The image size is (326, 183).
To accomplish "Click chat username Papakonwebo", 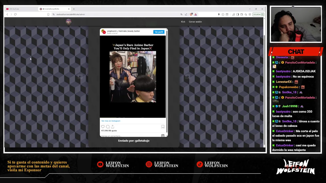I will coord(288,87).
